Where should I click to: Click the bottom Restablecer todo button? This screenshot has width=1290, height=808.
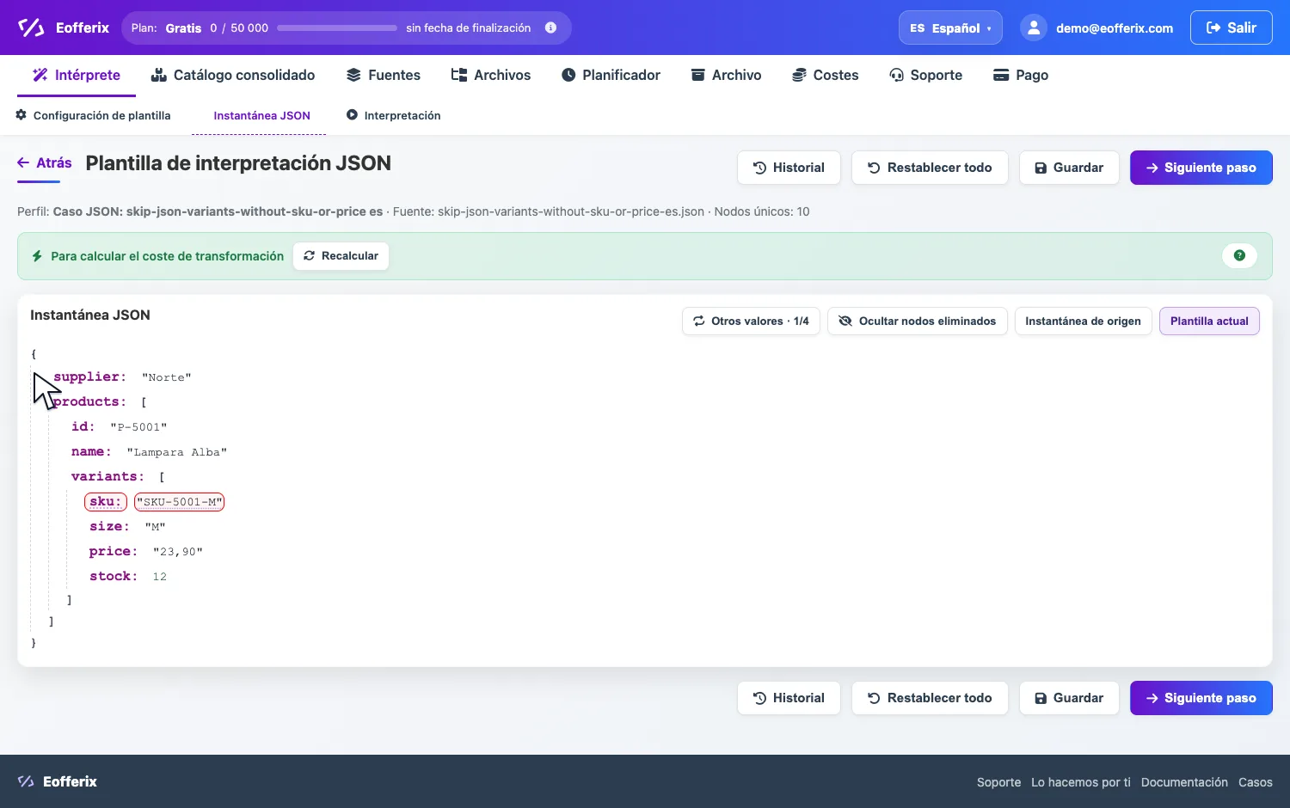[x=930, y=698]
